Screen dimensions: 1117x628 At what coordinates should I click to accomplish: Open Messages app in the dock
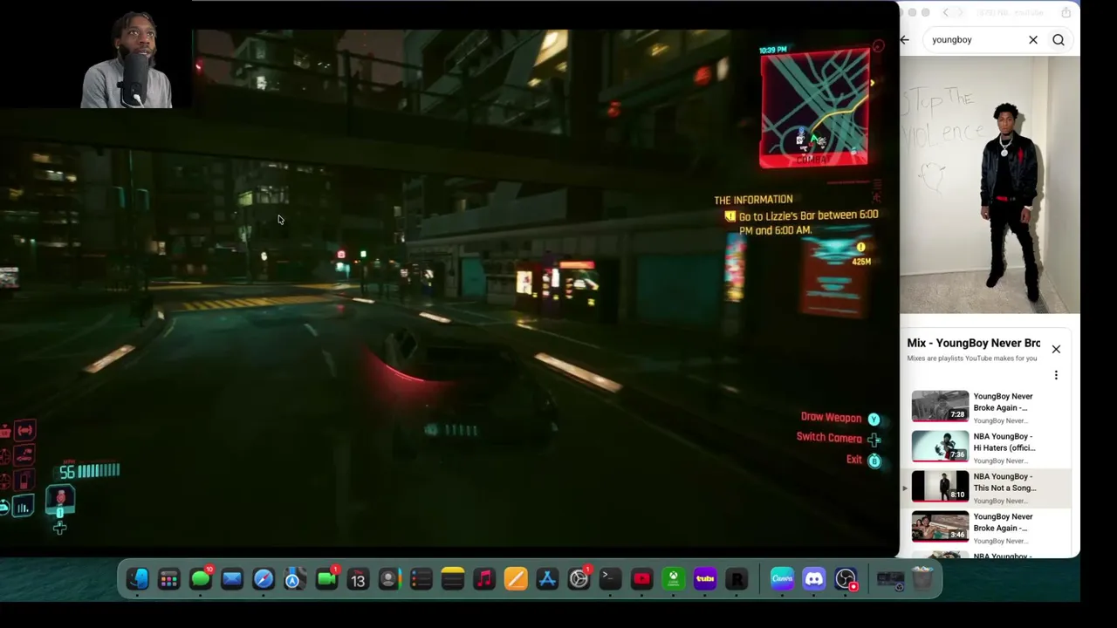(x=201, y=578)
